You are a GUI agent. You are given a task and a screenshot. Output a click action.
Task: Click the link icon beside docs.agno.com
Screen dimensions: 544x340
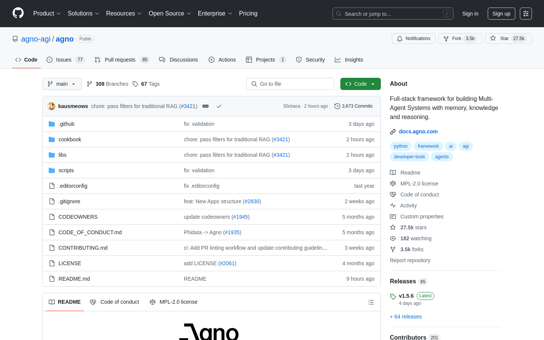click(x=393, y=132)
